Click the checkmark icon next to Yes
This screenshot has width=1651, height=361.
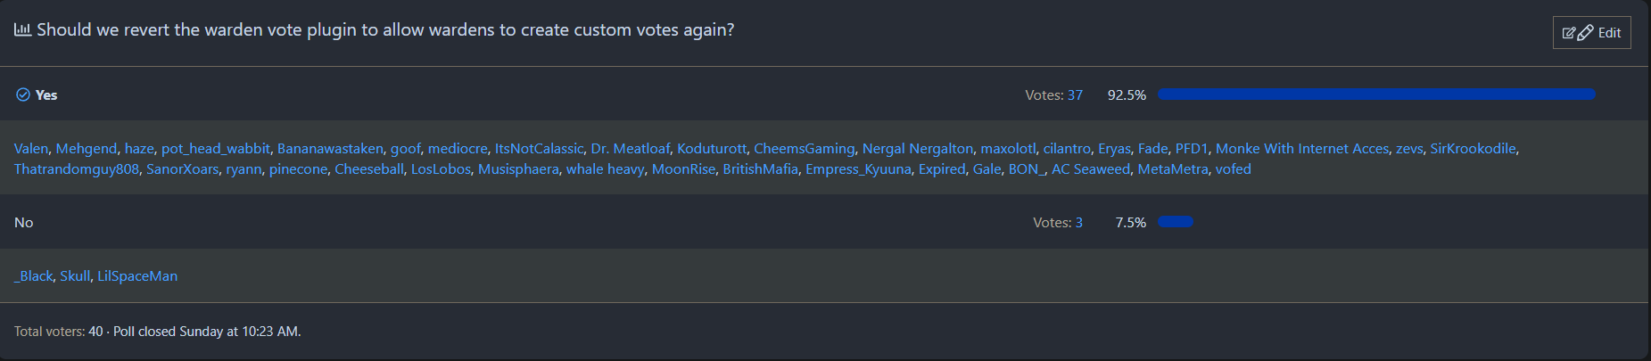click(23, 94)
